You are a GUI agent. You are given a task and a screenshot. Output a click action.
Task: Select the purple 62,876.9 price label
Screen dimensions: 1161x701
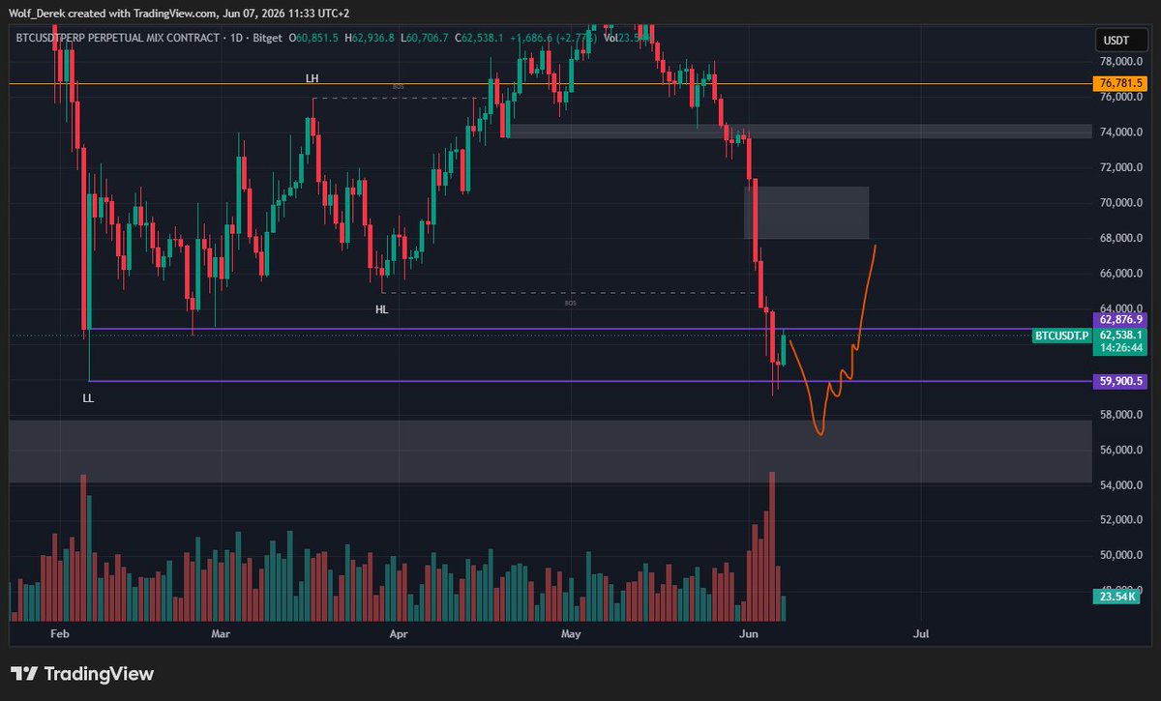[1121, 318]
